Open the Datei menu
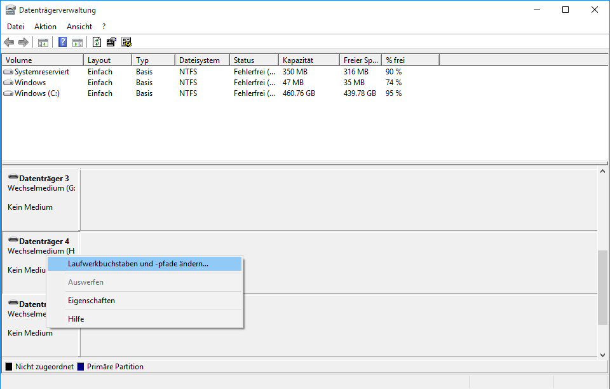This screenshot has height=389, width=610. click(15, 27)
